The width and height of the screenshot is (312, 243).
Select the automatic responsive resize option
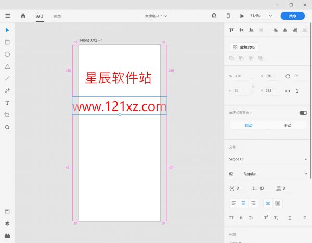click(249, 125)
